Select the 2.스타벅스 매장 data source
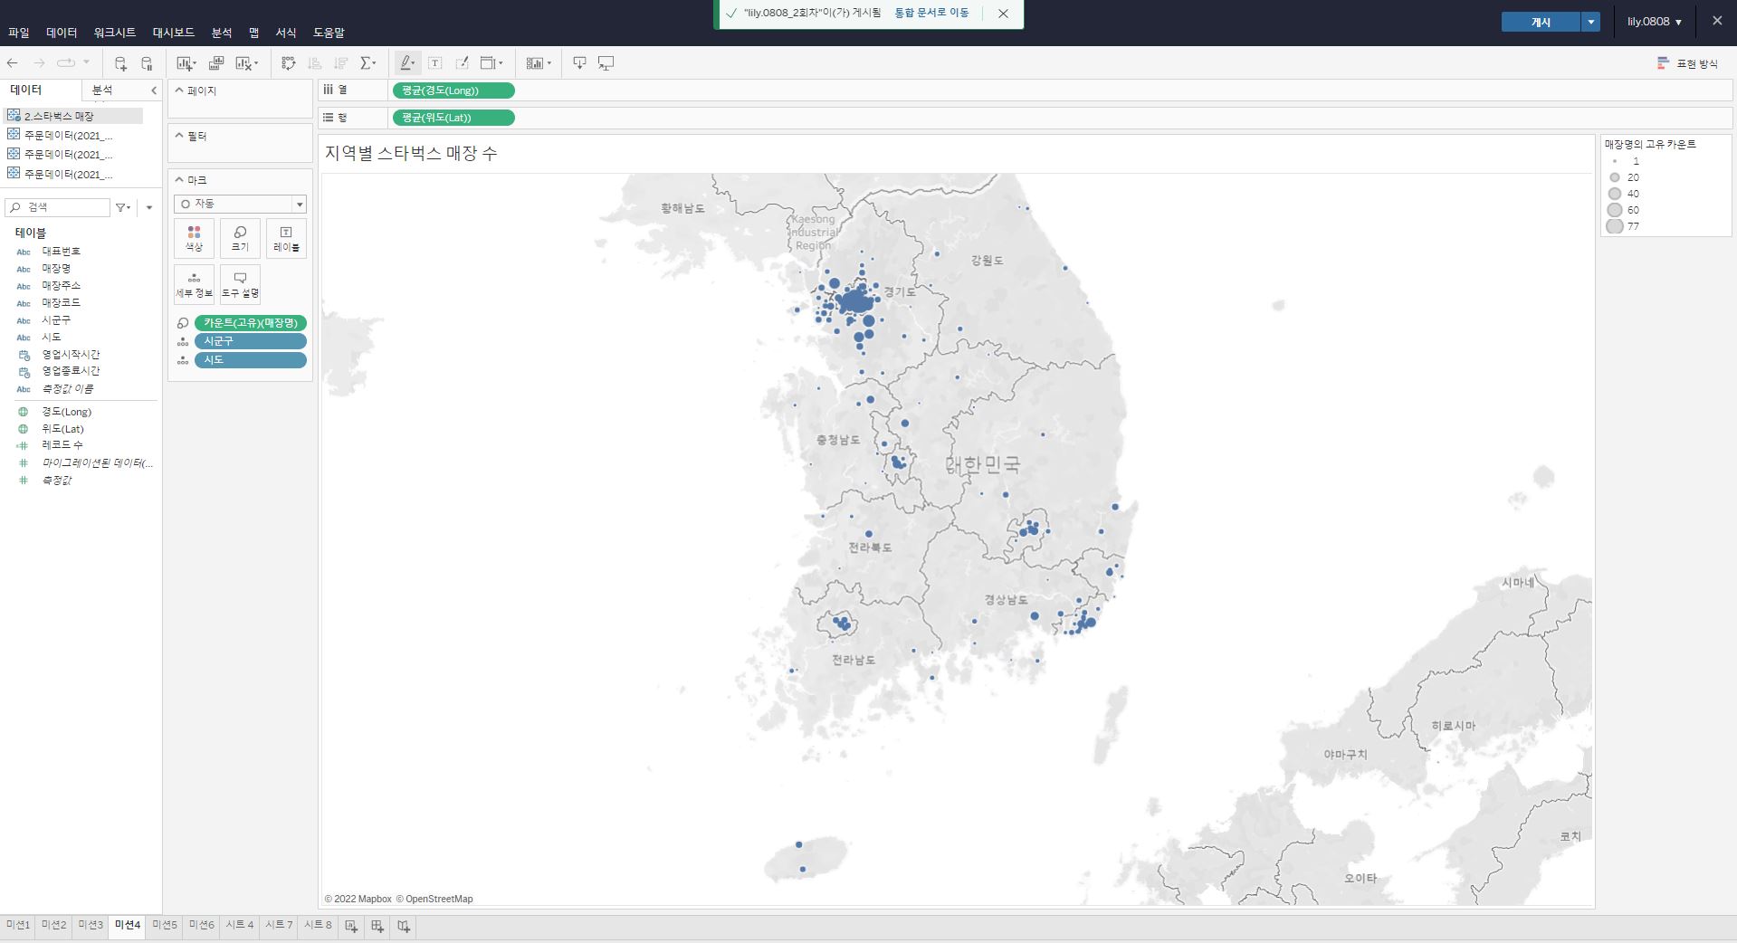The height and width of the screenshot is (943, 1737). click(x=72, y=116)
